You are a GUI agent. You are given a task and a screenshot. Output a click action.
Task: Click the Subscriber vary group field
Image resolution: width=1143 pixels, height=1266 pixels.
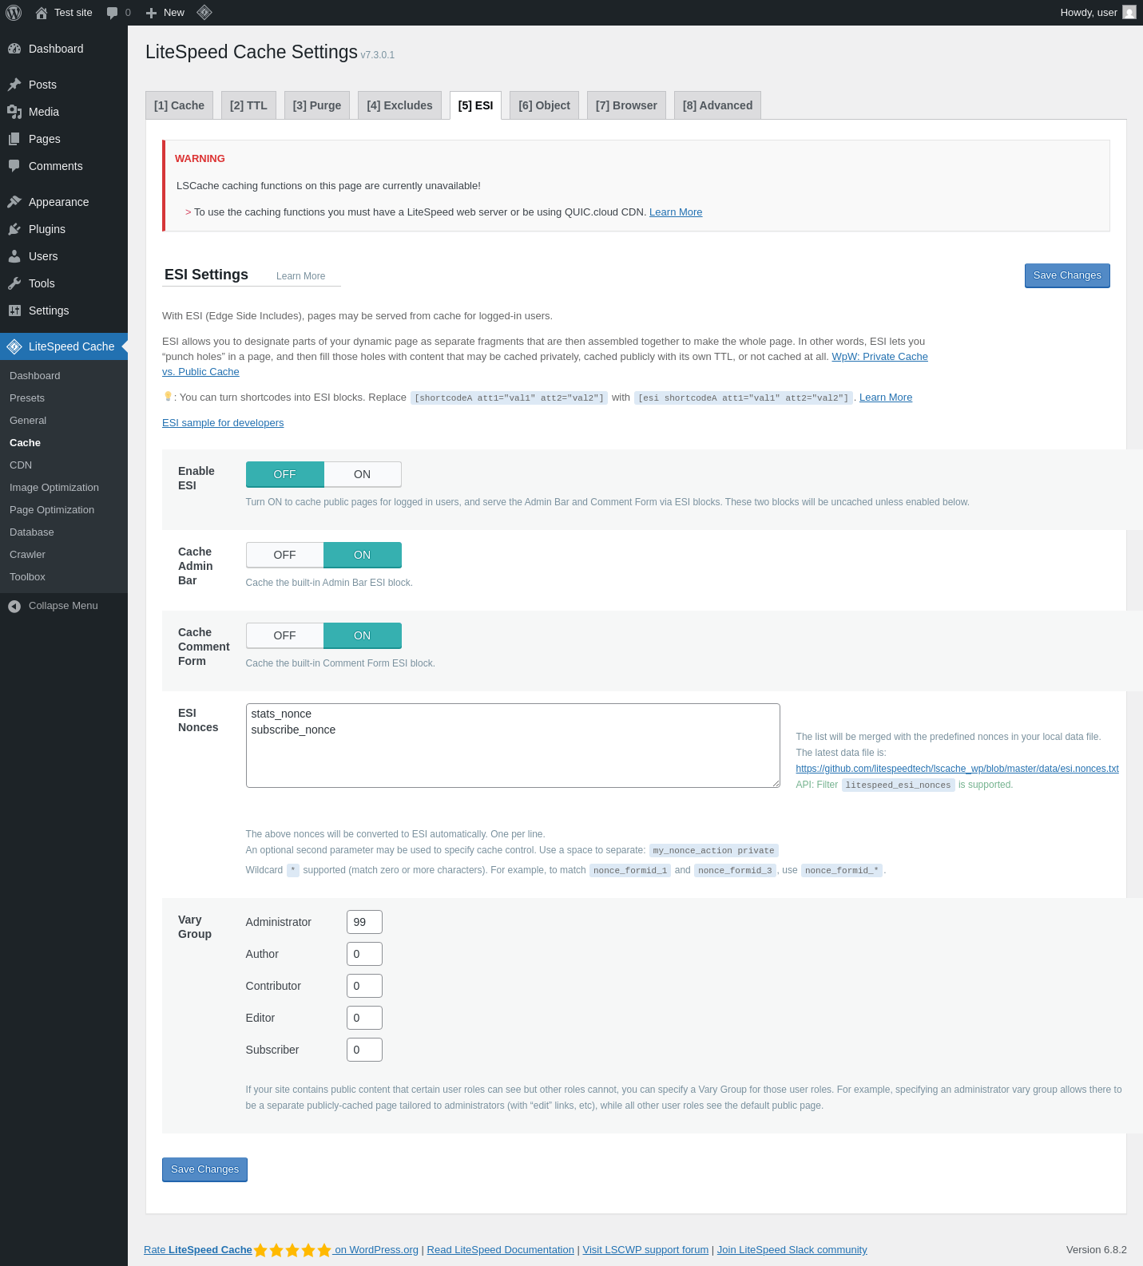pyautogui.click(x=364, y=1050)
